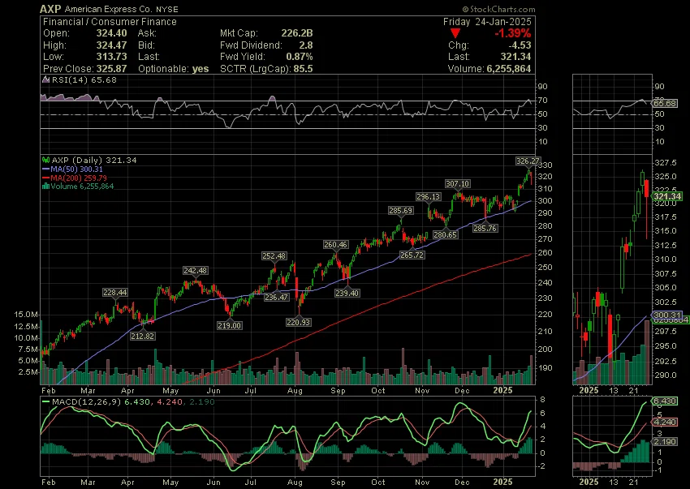Click the 65.68 RSI tag in zoom panel
This screenshot has height=489, width=690.
[x=666, y=104]
